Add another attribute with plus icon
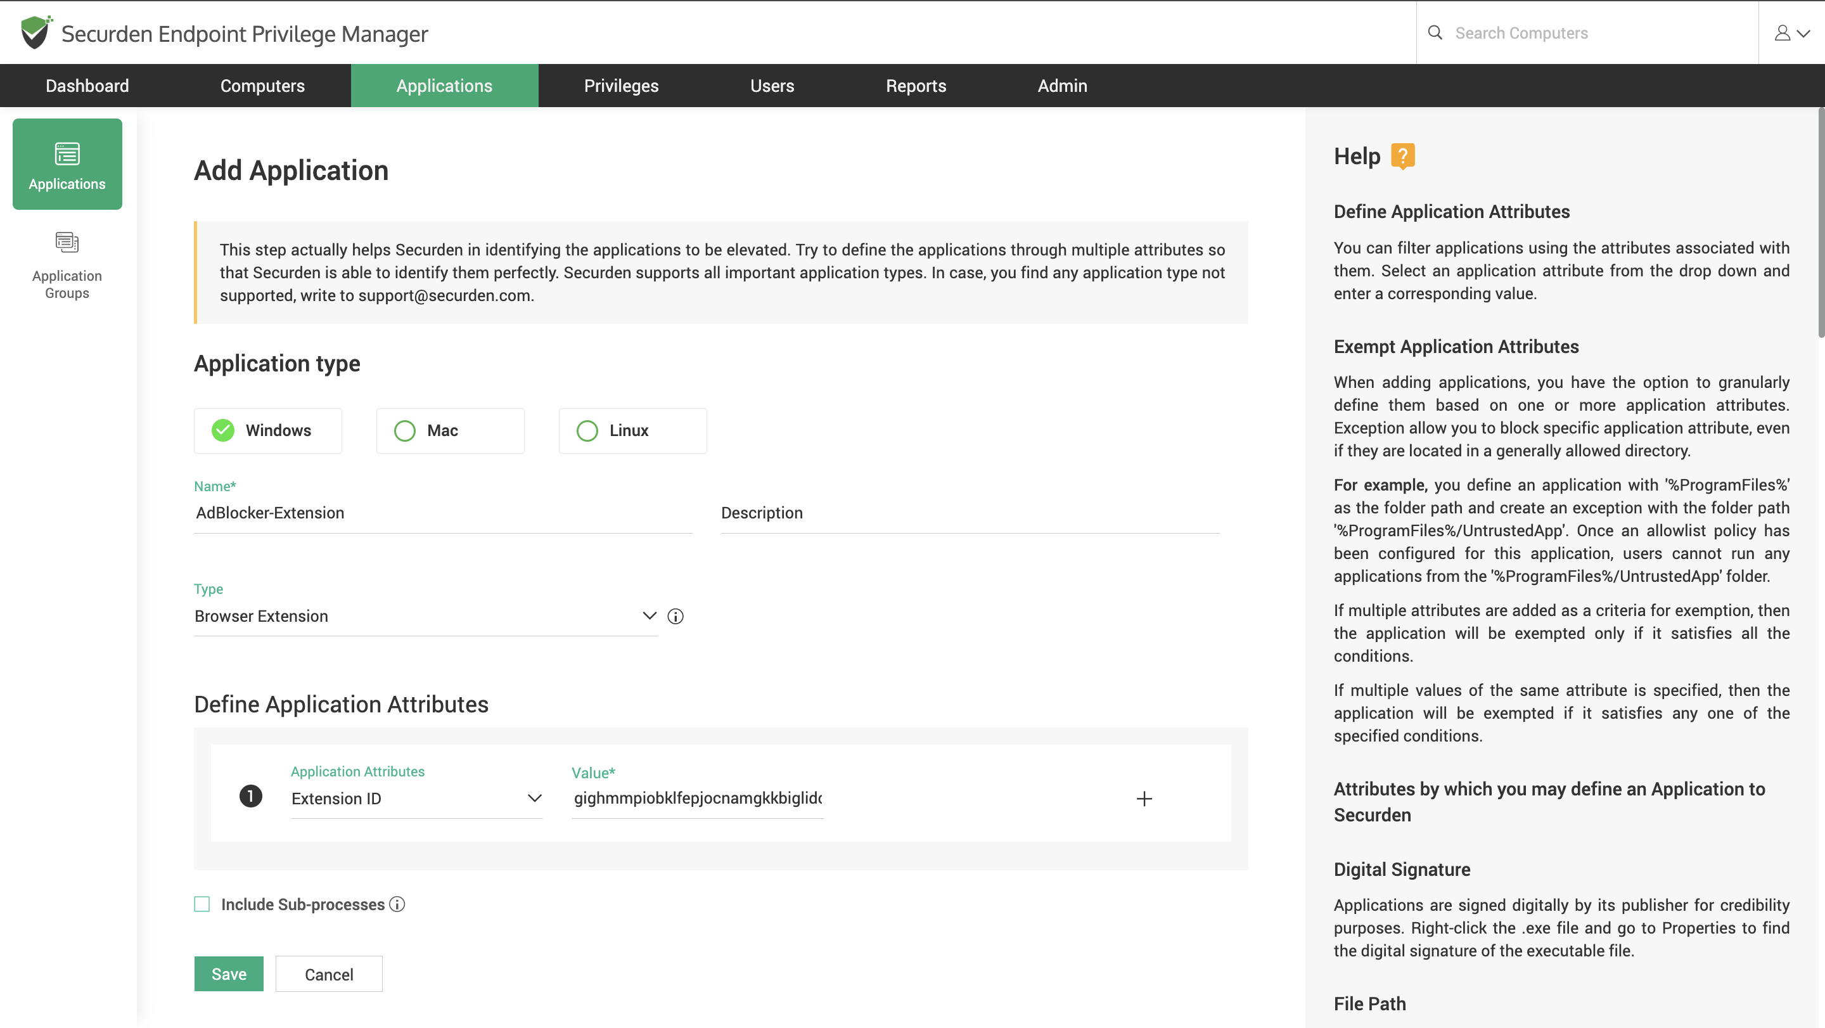The image size is (1825, 1028). [1144, 799]
